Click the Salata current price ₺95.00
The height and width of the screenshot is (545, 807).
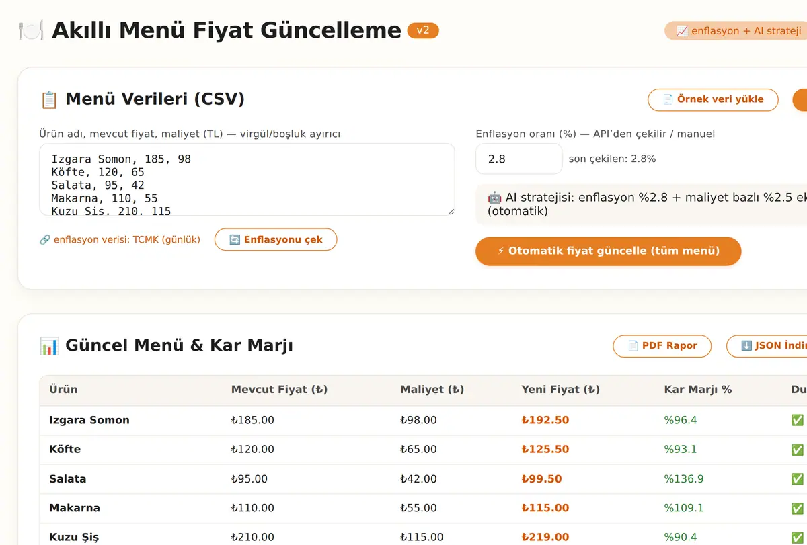pos(249,479)
